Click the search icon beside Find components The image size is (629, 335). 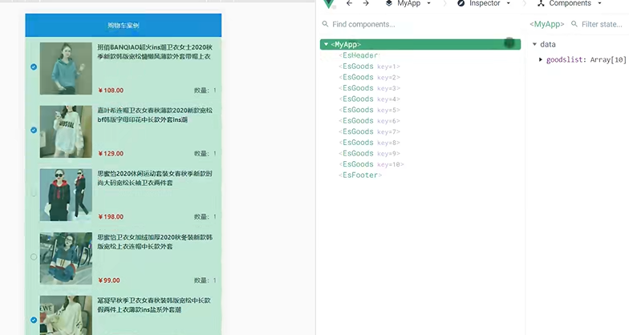tap(326, 24)
